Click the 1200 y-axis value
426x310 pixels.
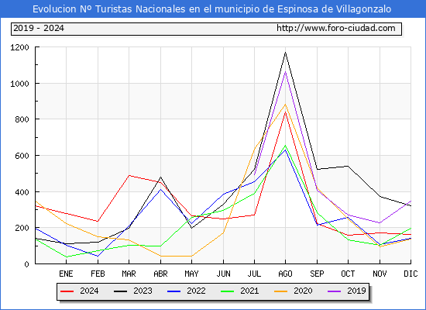(x=19, y=47)
